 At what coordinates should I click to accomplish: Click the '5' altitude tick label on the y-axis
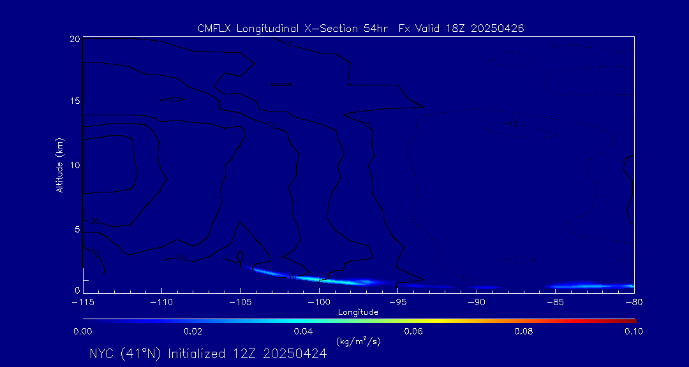pyautogui.click(x=77, y=229)
